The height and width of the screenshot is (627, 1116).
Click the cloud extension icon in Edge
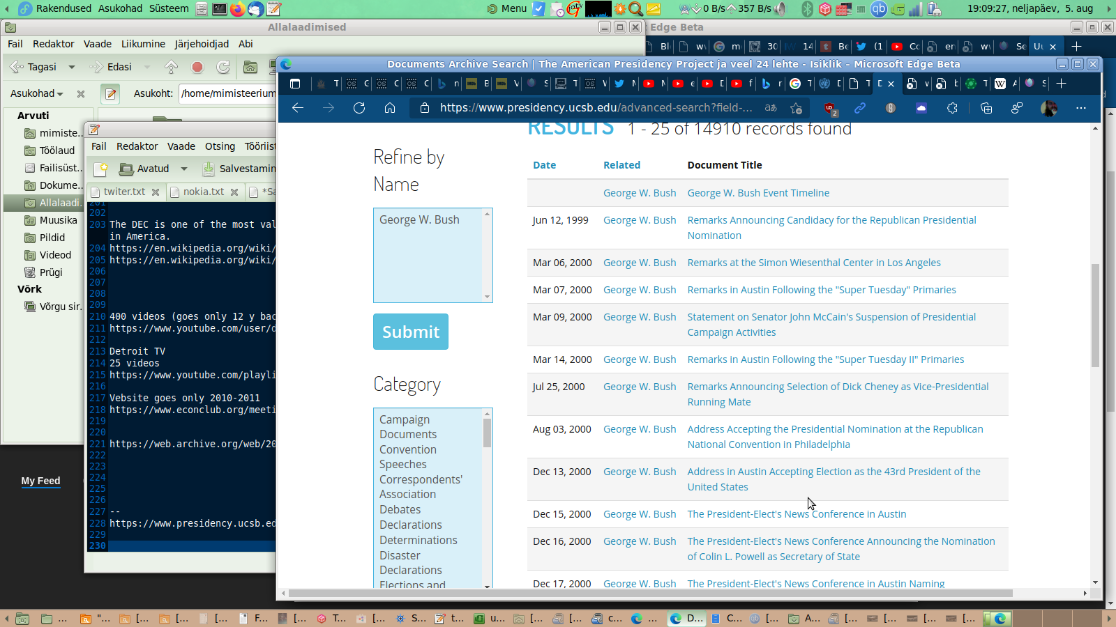pyautogui.click(x=921, y=108)
